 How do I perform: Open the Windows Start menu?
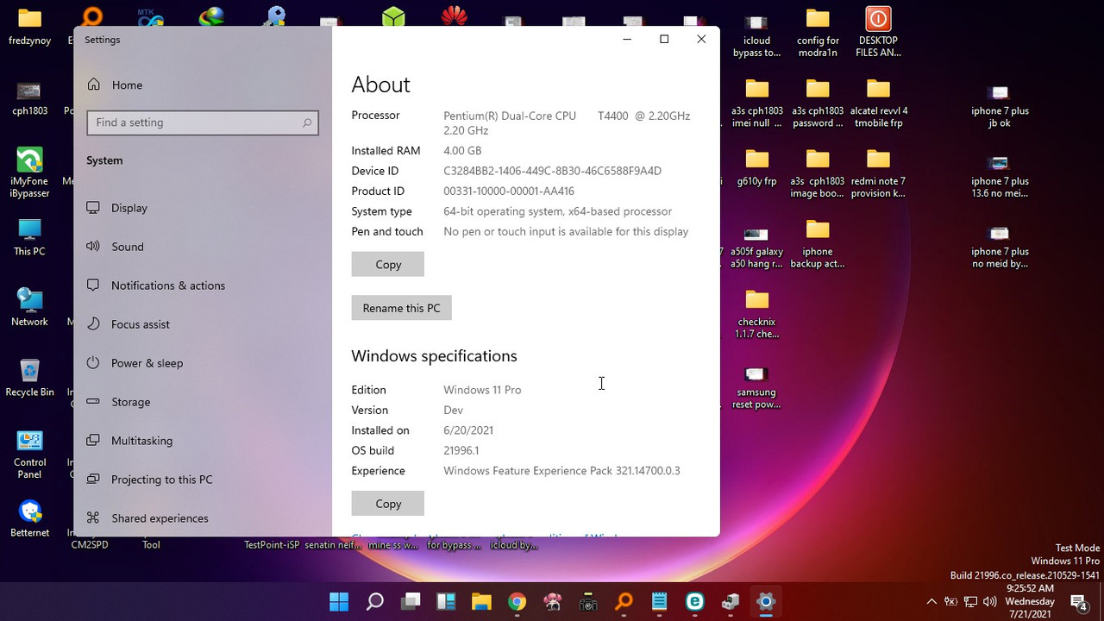pyautogui.click(x=339, y=601)
